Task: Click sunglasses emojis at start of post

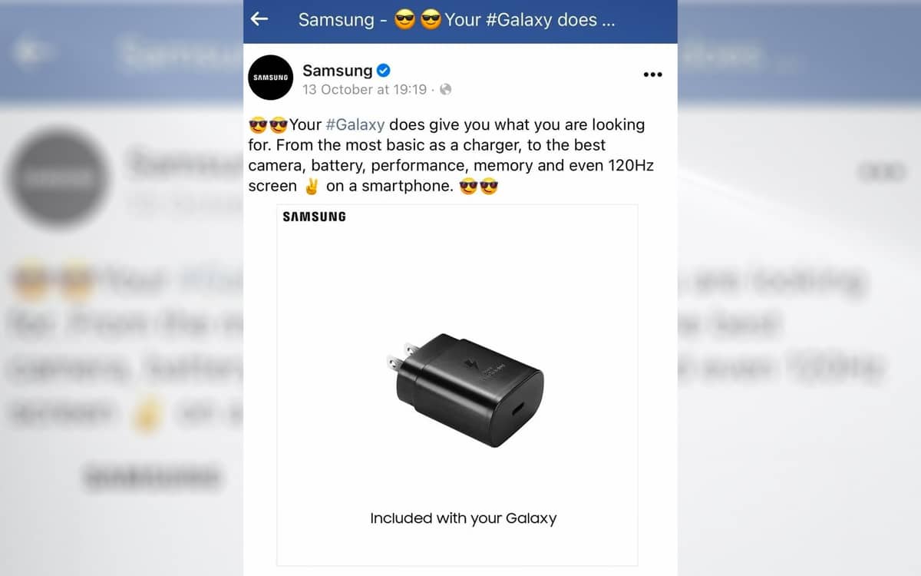Action: tap(268, 124)
